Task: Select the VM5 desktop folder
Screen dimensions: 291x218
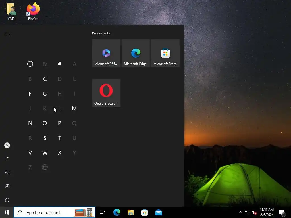Action: click(11, 11)
